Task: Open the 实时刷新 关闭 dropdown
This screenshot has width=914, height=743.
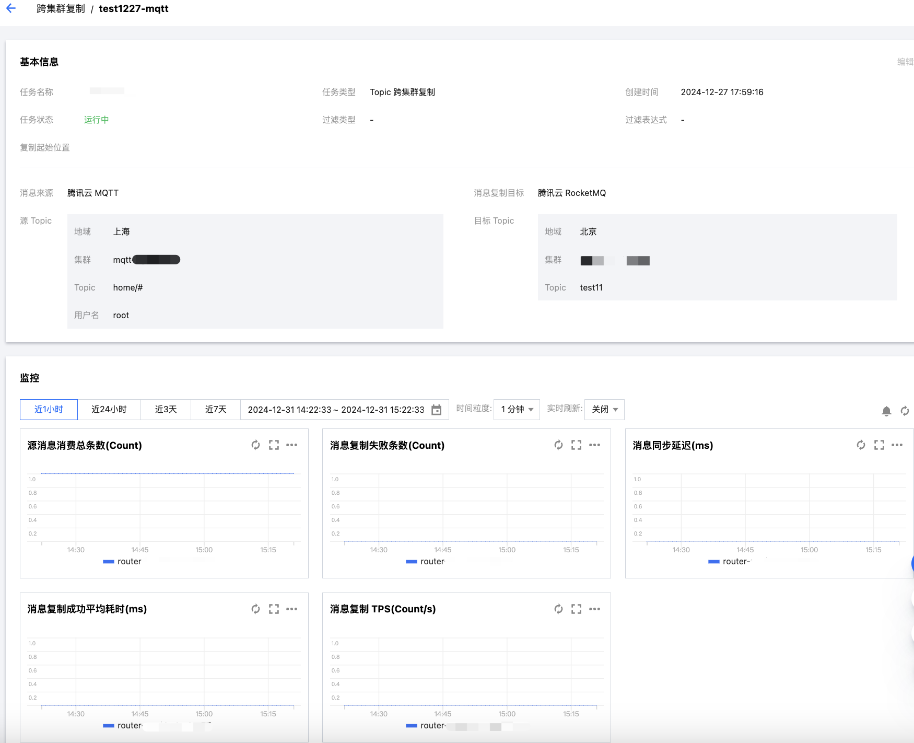Action: [x=604, y=410]
